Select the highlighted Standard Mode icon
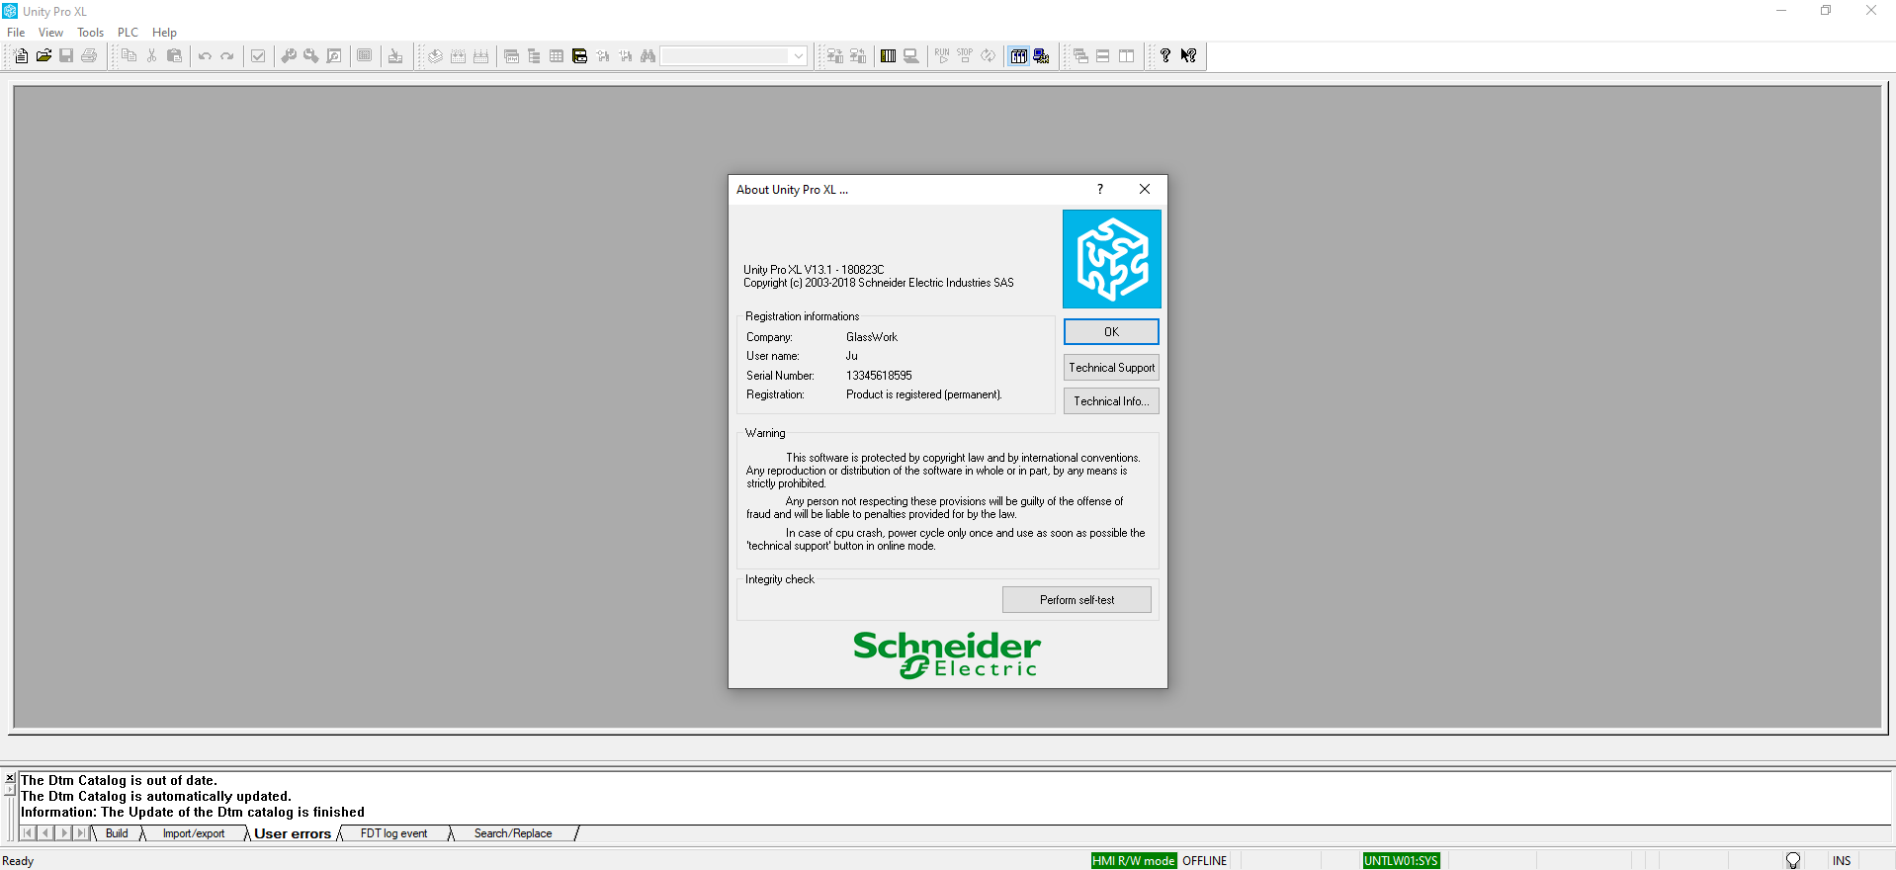The height and width of the screenshot is (870, 1896). tap(1018, 56)
